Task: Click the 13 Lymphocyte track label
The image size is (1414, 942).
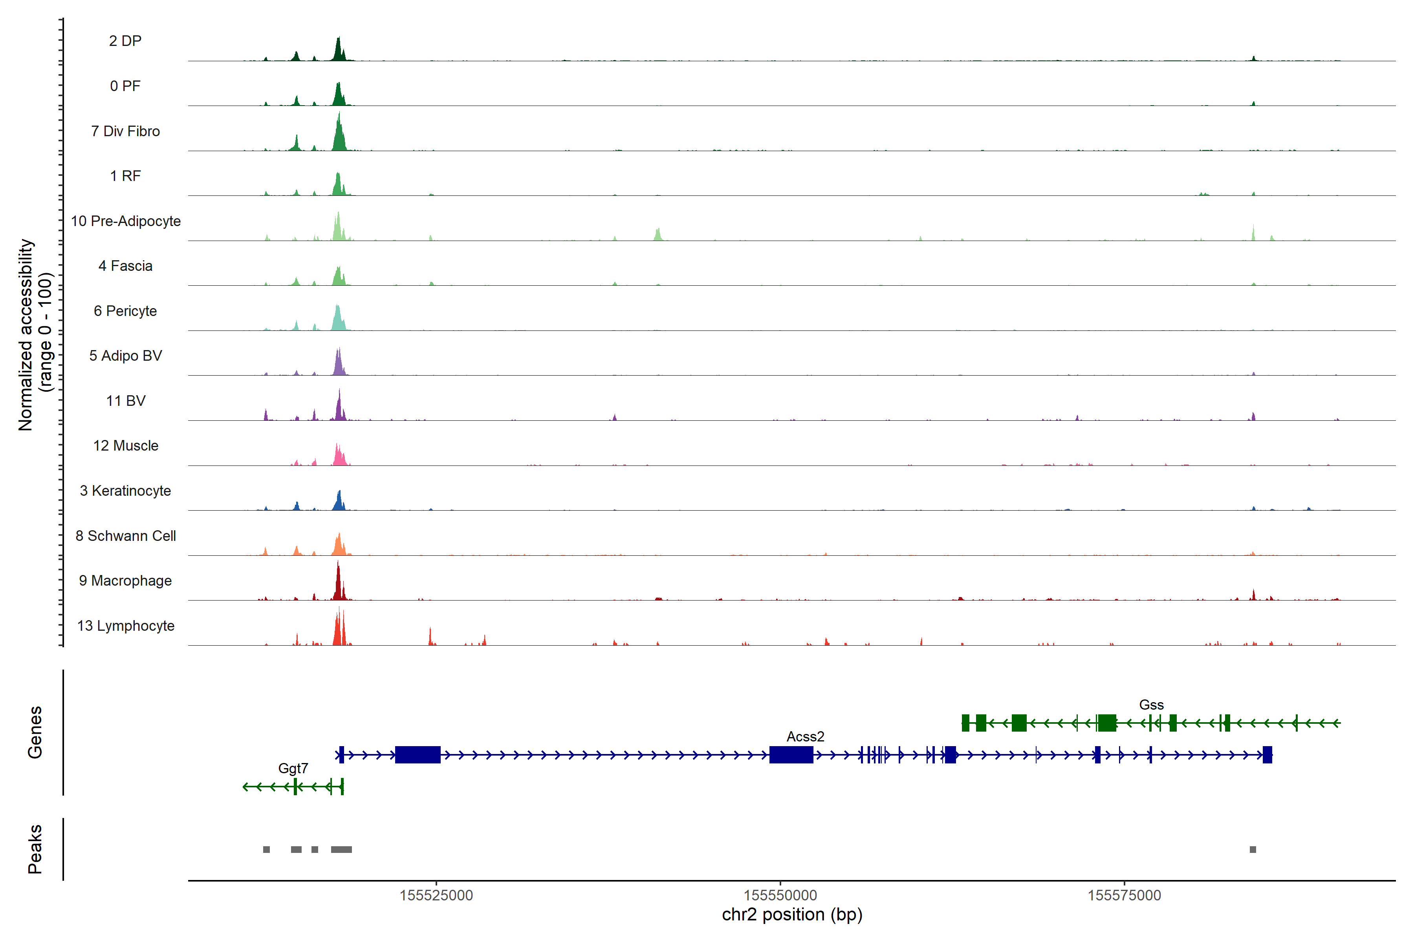Action: 126,626
